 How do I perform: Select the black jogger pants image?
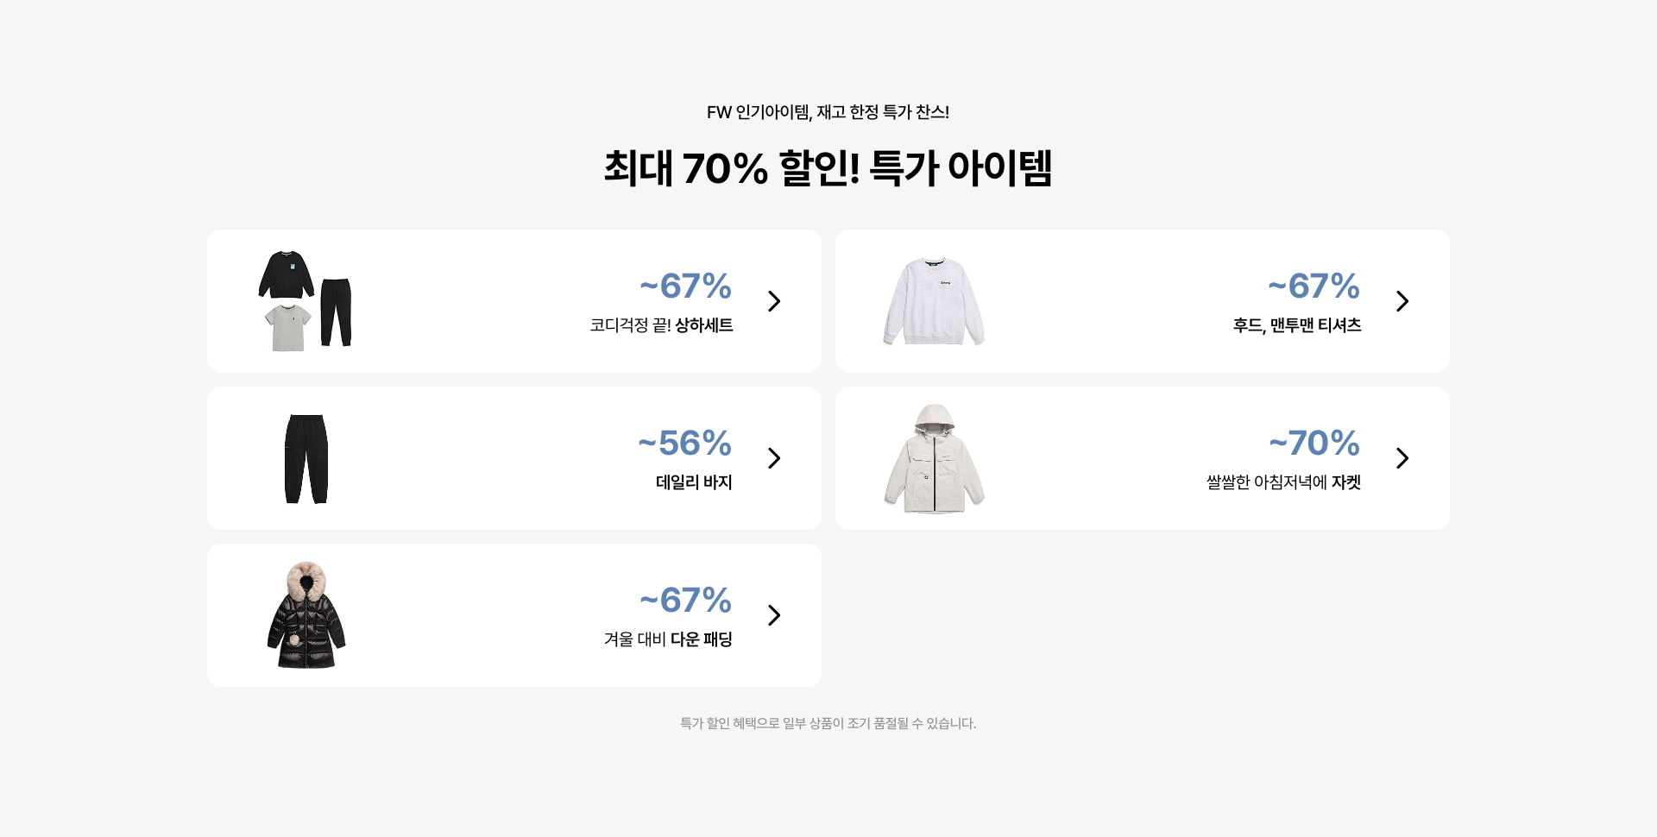click(306, 458)
